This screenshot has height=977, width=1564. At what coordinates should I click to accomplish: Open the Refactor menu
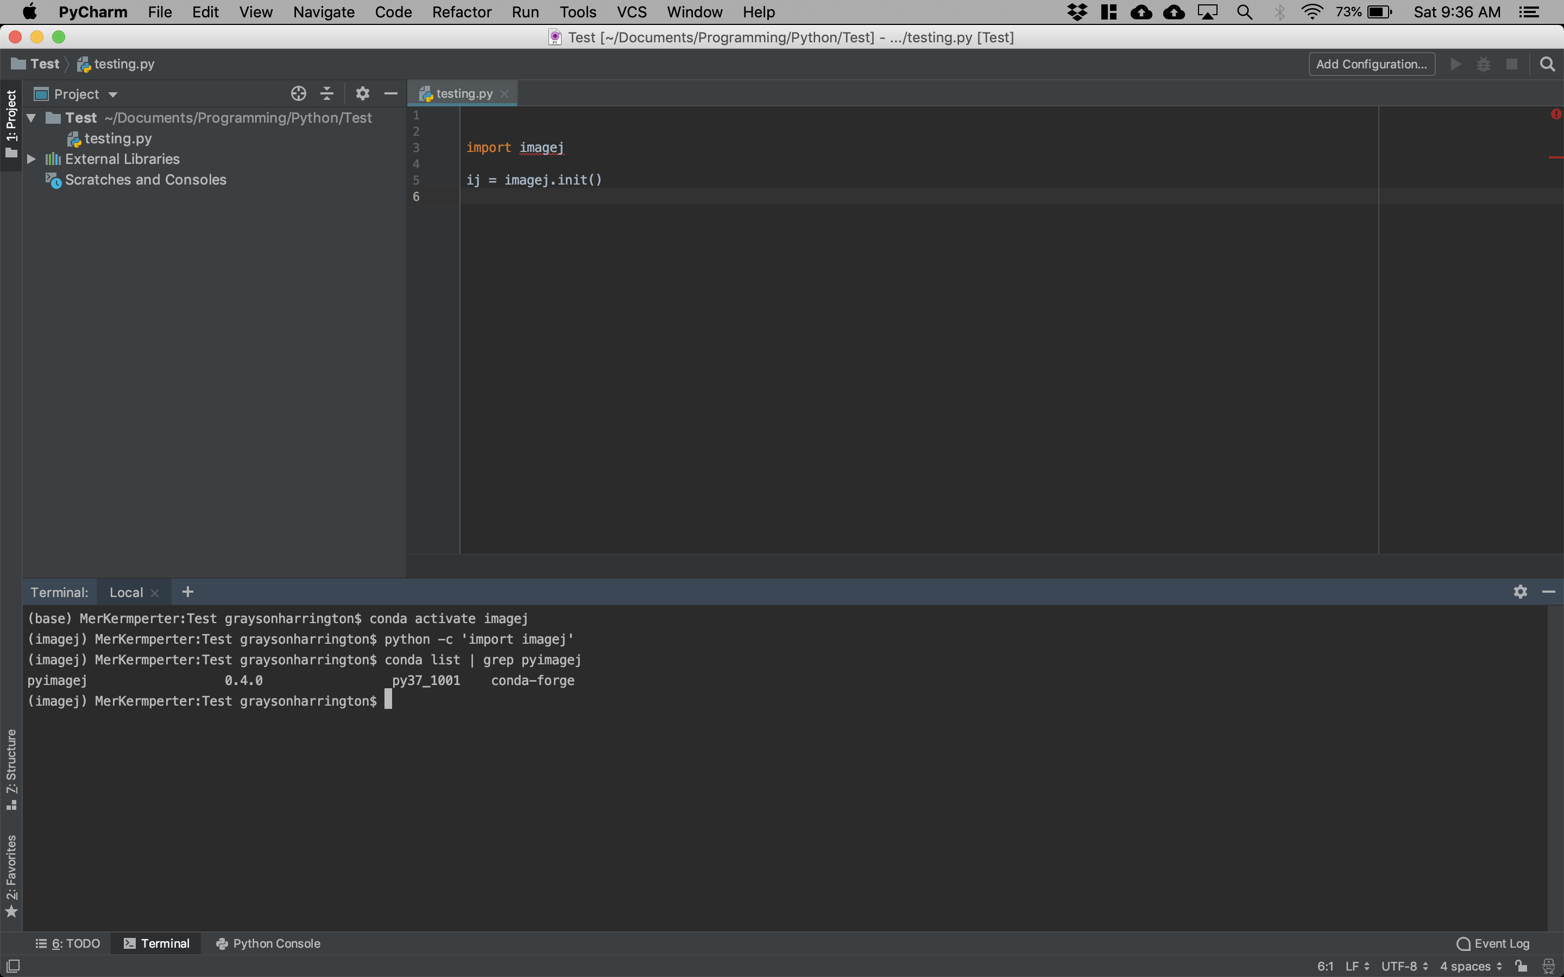tap(461, 12)
